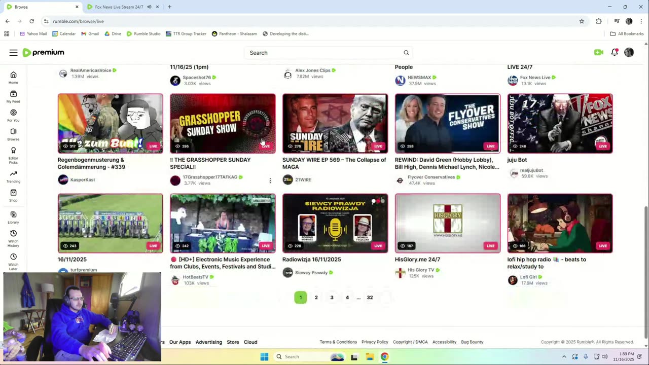Image resolution: width=649 pixels, height=365 pixels.
Task: Open the Terms & Conditions footer link
Action: 338,342
